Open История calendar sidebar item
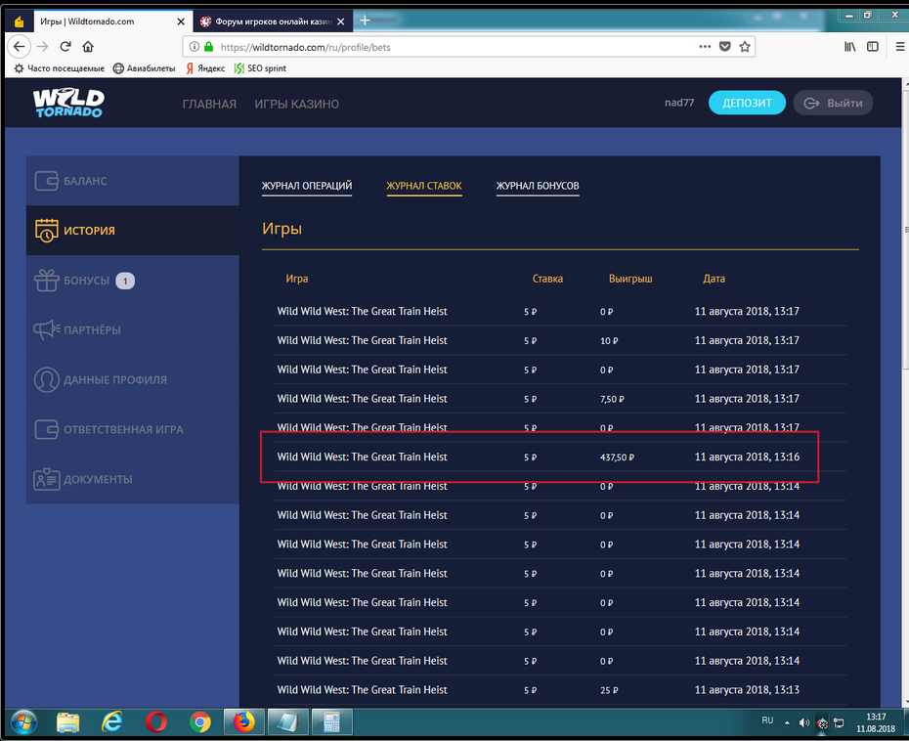The image size is (909, 741). coord(133,230)
